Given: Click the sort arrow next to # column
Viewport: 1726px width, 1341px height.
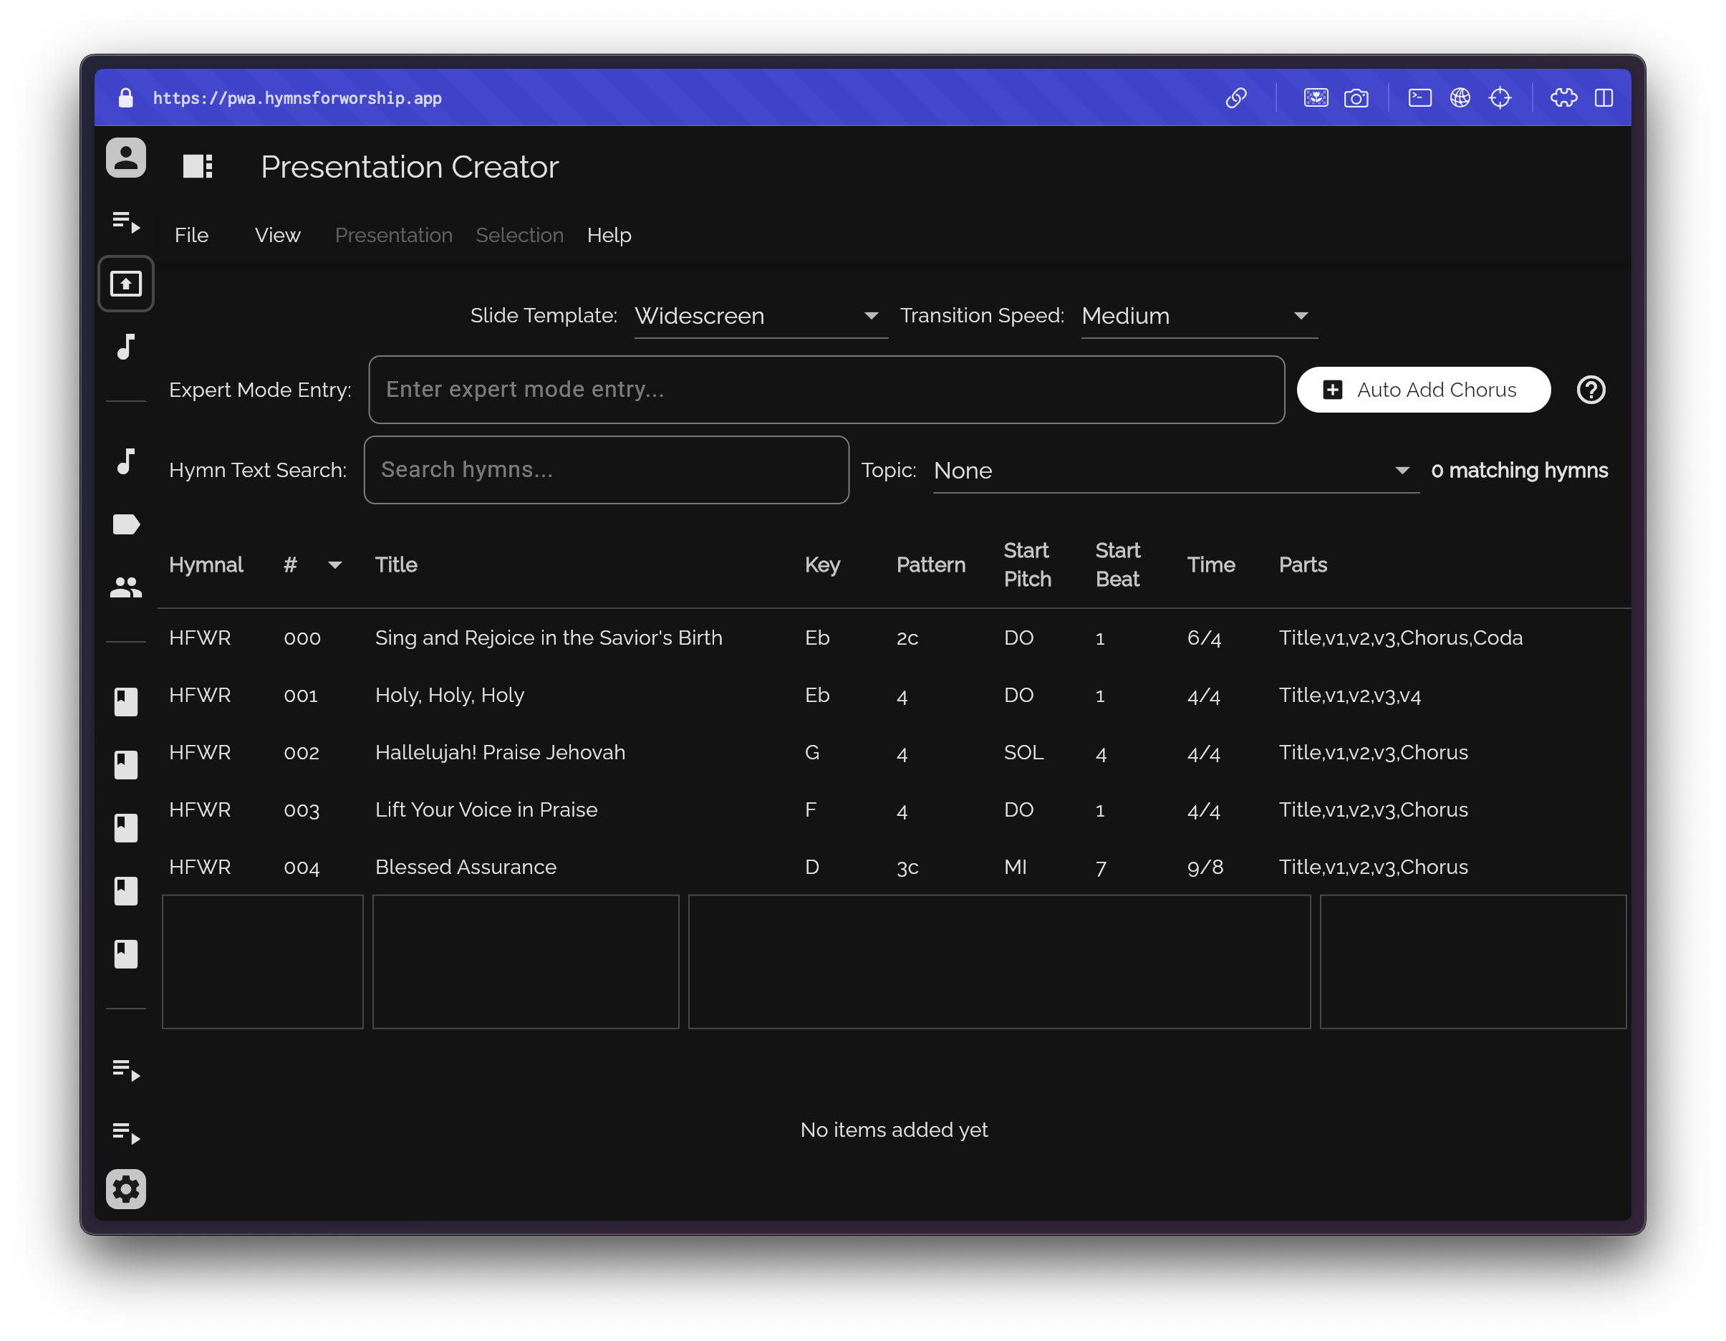Looking at the screenshot, I should 335,565.
